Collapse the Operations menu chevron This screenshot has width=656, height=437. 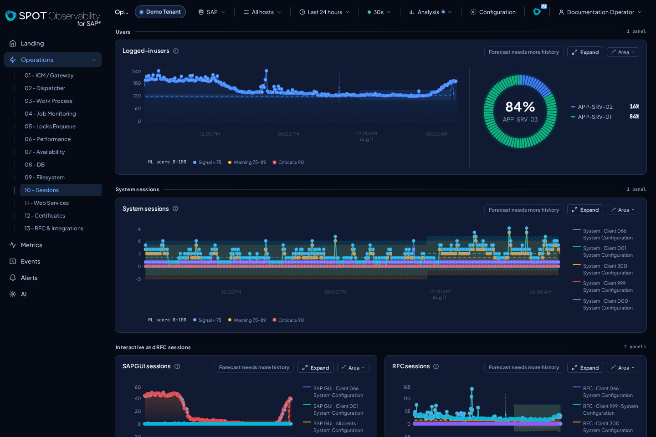[x=94, y=60]
